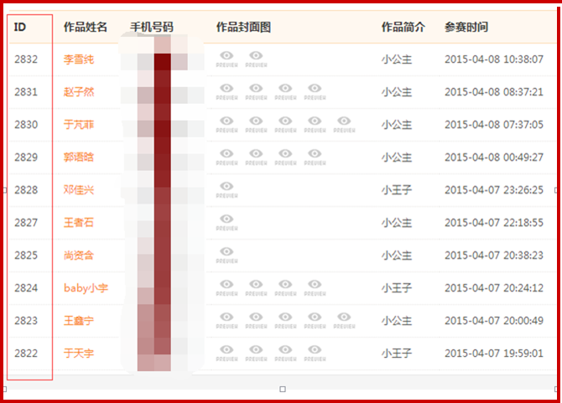The image size is (562, 403).
Task: Click timestamp 2015-04-07 23:26:25
Action: tap(493, 190)
